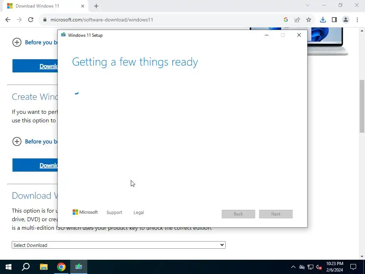Close the Windows 11 Setup window

point(299,35)
